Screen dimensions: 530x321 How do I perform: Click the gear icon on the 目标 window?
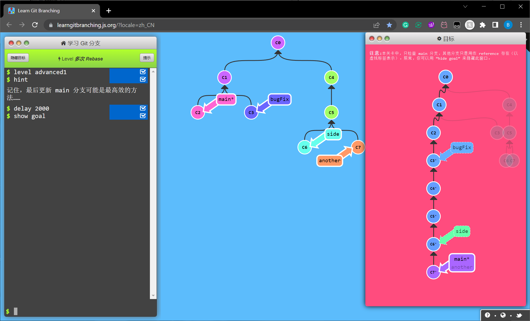(439, 39)
